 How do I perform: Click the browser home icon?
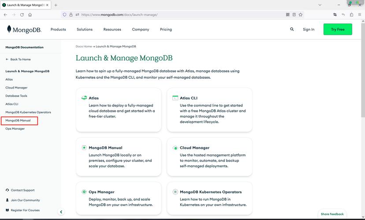[30, 15]
